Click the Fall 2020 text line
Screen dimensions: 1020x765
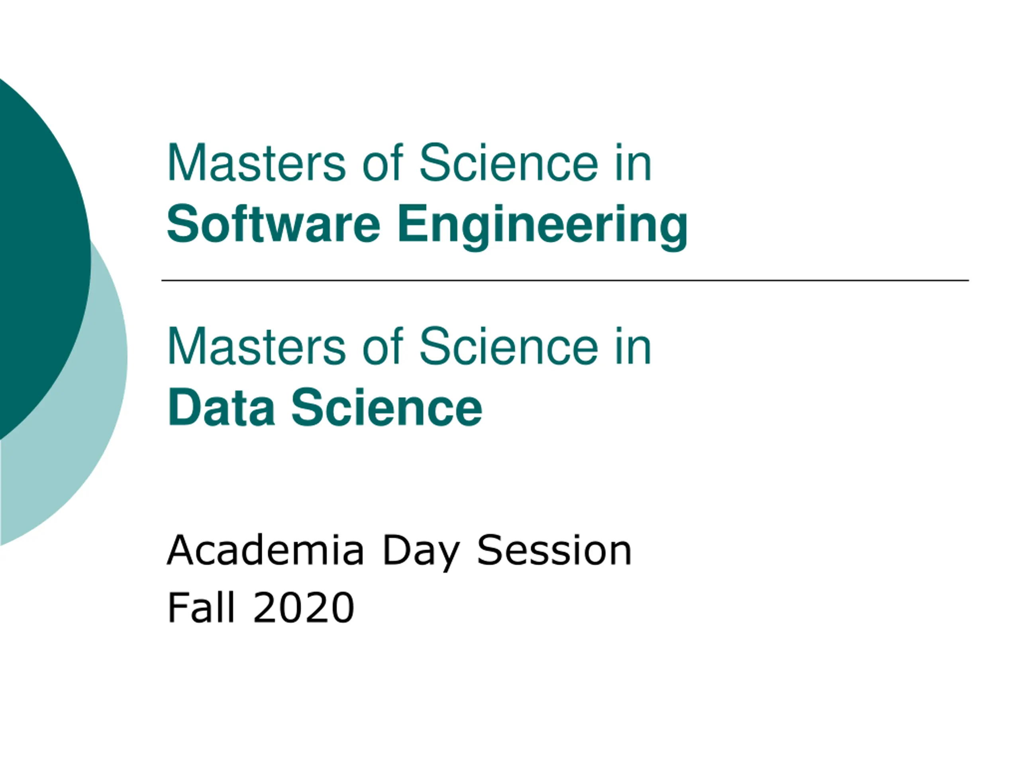click(x=261, y=606)
